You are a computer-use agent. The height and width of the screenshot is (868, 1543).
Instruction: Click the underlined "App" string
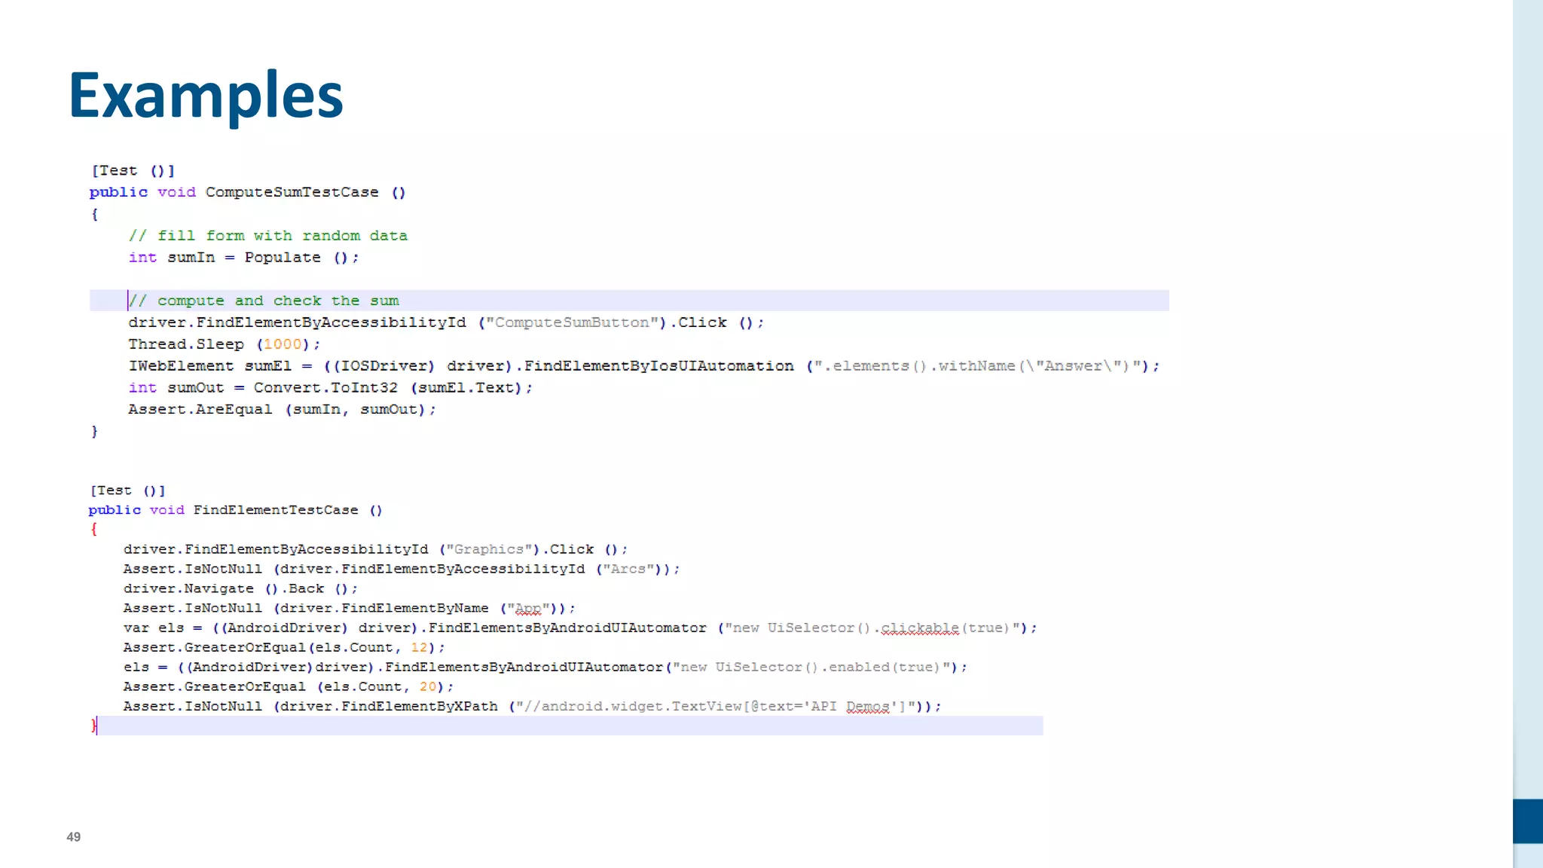[x=528, y=608]
